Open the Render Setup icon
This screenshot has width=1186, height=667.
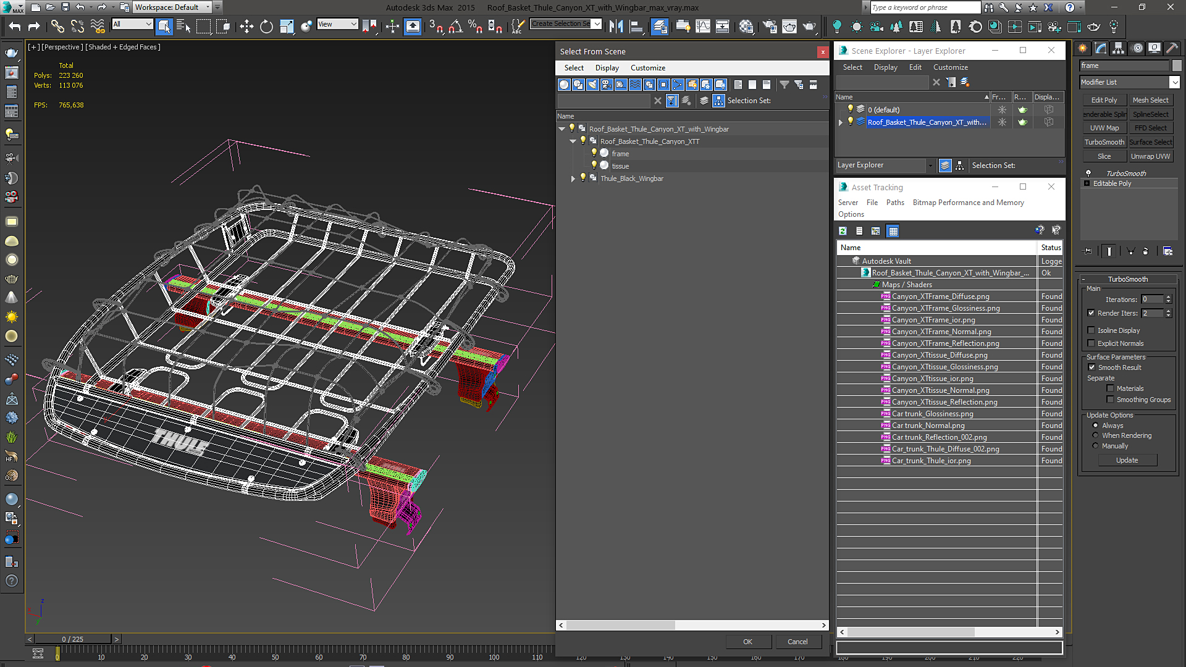(x=770, y=26)
